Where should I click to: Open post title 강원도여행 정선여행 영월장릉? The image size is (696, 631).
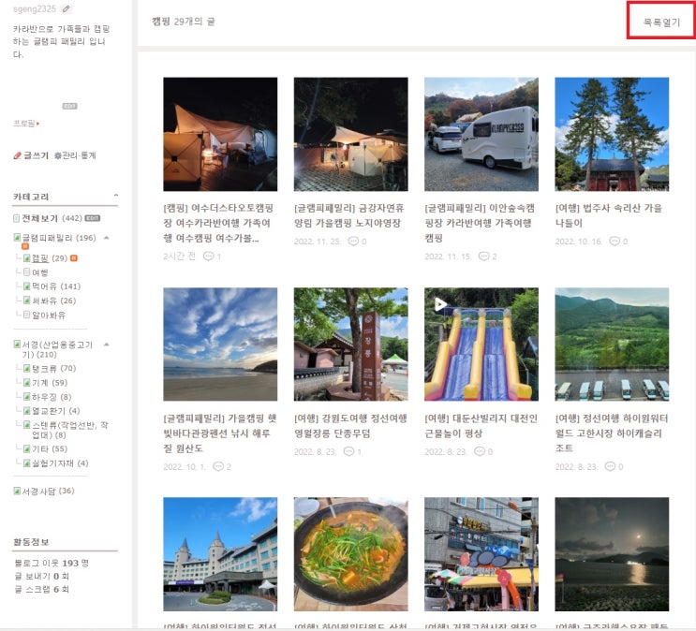(350, 426)
